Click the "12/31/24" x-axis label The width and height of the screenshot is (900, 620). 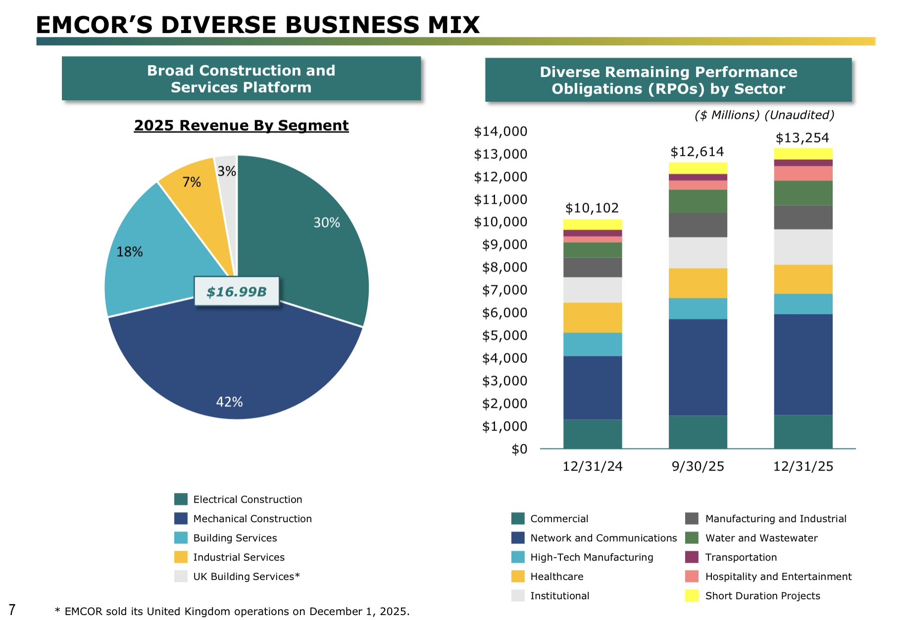[593, 466]
